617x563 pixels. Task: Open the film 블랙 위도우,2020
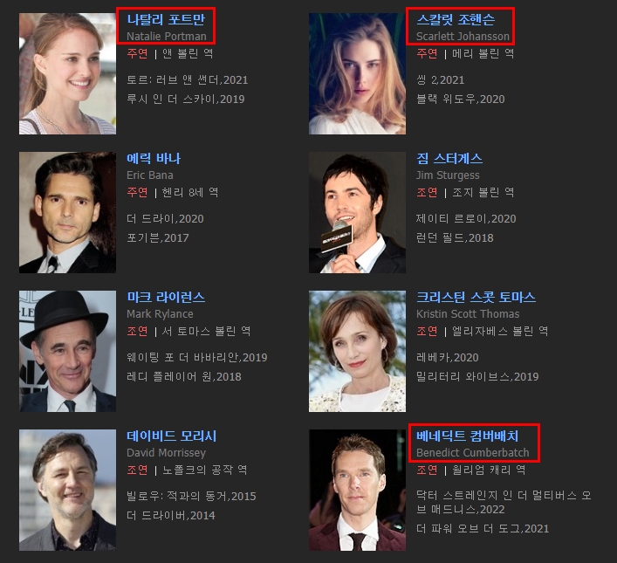(x=461, y=100)
